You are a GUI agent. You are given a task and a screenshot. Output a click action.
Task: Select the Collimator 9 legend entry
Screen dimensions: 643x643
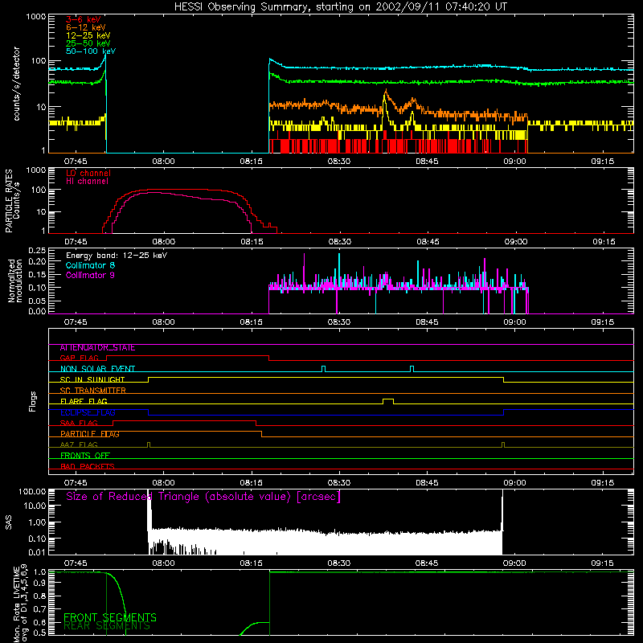pos(90,275)
